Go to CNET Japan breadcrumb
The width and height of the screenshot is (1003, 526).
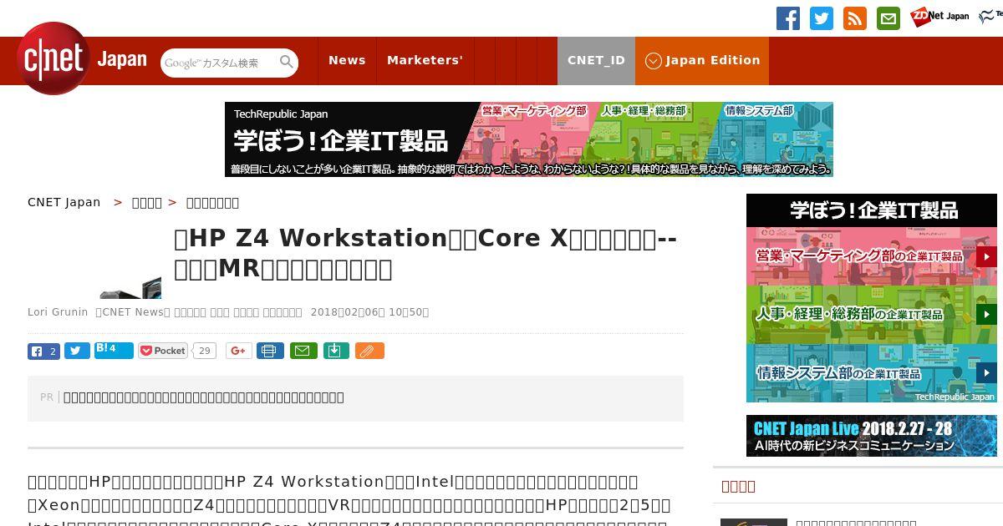click(64, 202)
